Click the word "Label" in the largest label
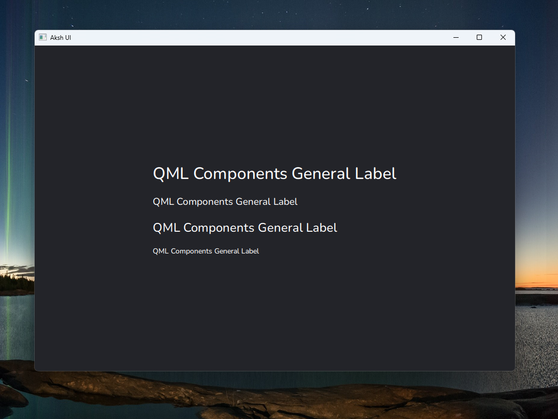The width and height of the screenshot is (558, 419). pos(375,174)
